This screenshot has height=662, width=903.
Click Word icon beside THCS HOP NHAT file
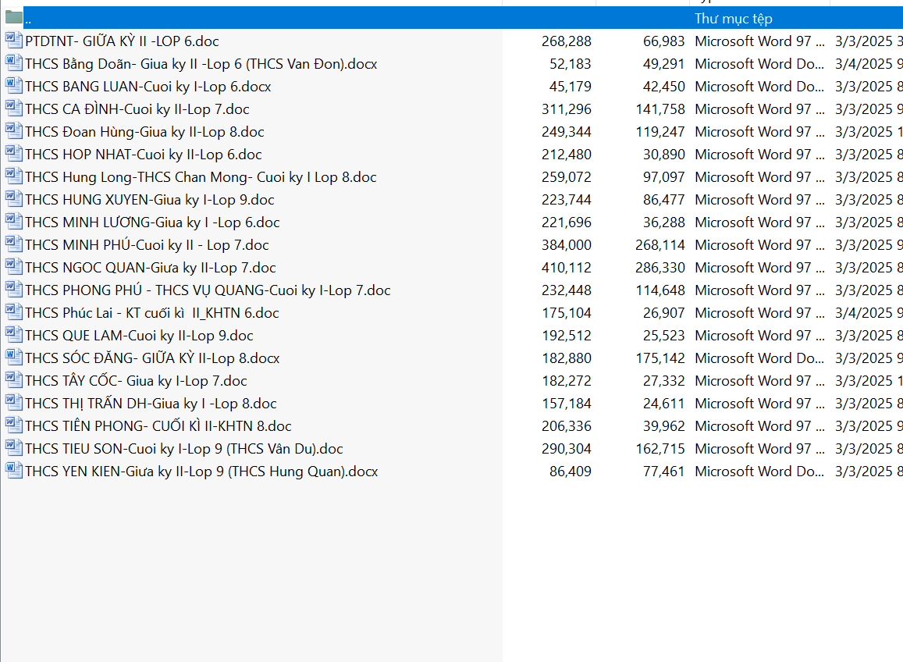[x=13, y=154]
